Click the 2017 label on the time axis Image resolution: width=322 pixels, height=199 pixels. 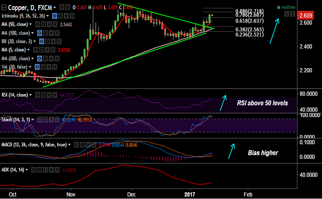click(x=190, y=194)
